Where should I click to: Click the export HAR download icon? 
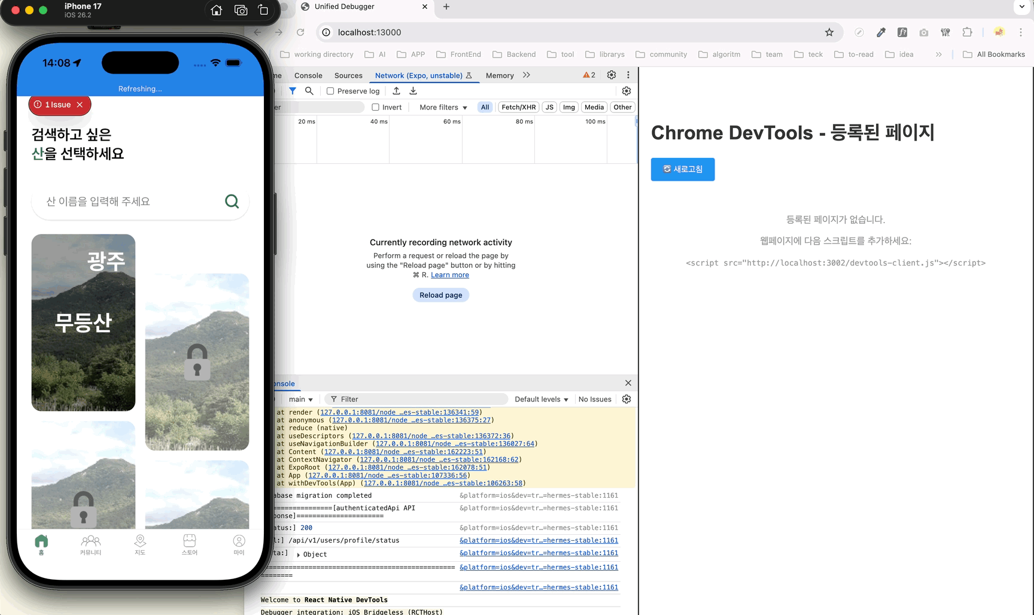(x=413, y=91)
